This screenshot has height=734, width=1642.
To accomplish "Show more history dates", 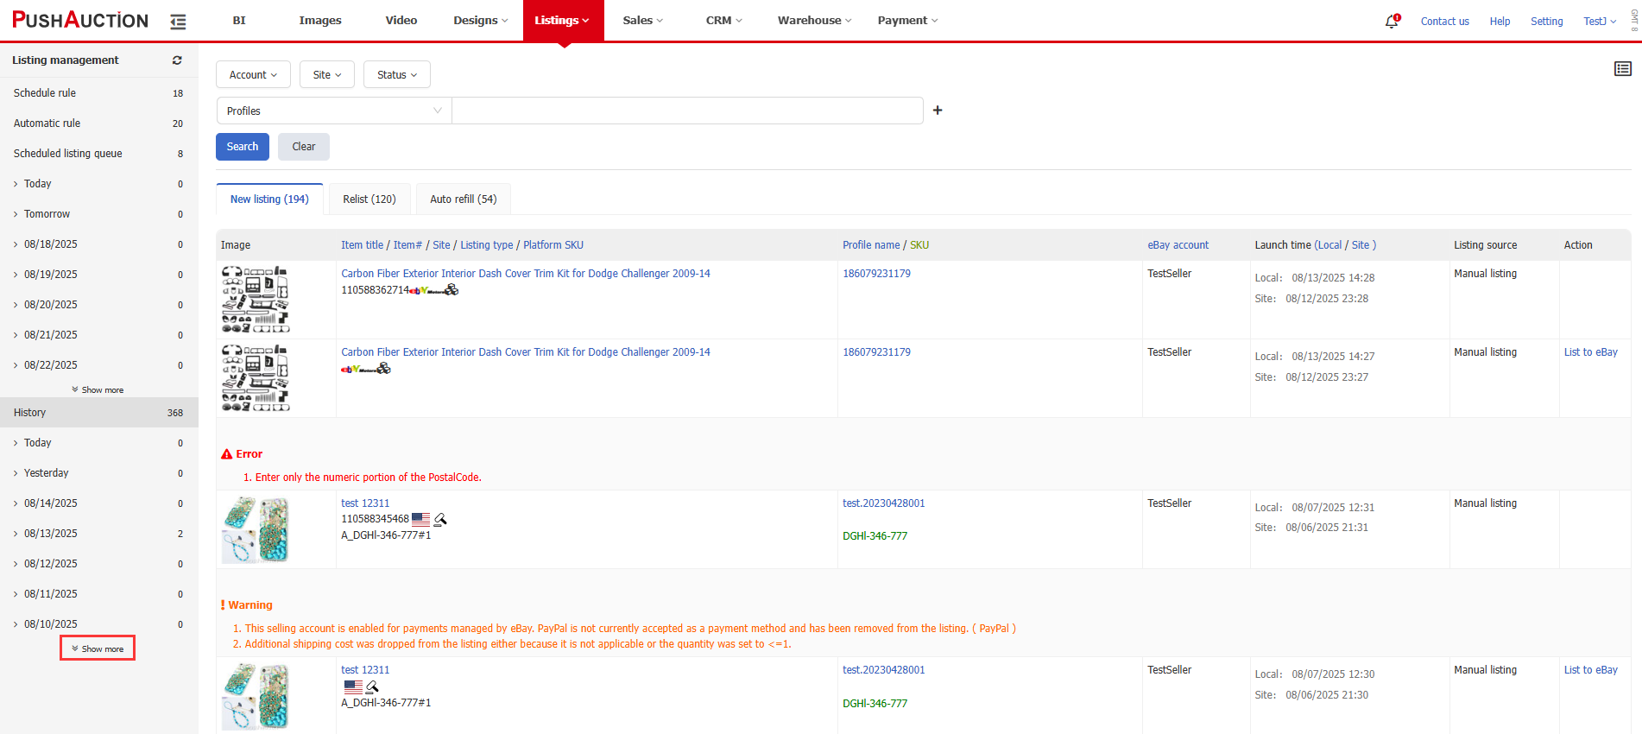I will coord(98,649).
